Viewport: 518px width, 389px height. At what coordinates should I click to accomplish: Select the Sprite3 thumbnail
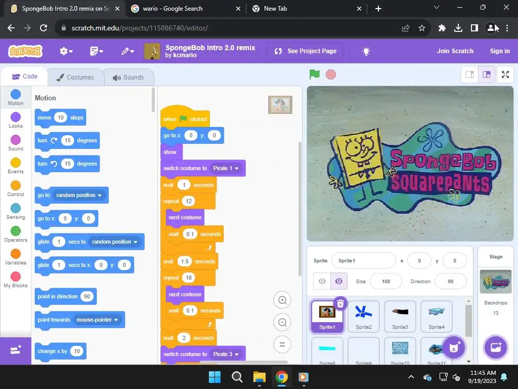(400, 317)
